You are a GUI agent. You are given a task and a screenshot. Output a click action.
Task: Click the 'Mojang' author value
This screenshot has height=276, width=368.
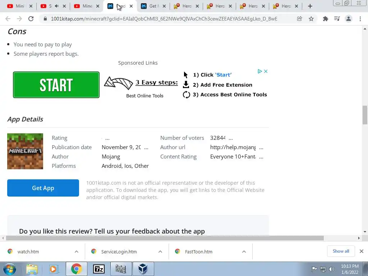(x=111, y=157)
